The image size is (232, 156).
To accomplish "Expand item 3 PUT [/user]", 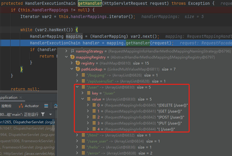I will coord(88,123).
